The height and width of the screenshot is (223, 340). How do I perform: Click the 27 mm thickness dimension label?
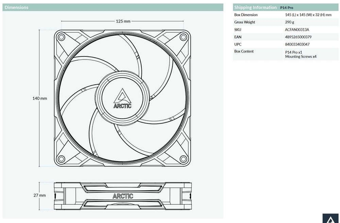(40, 195)
